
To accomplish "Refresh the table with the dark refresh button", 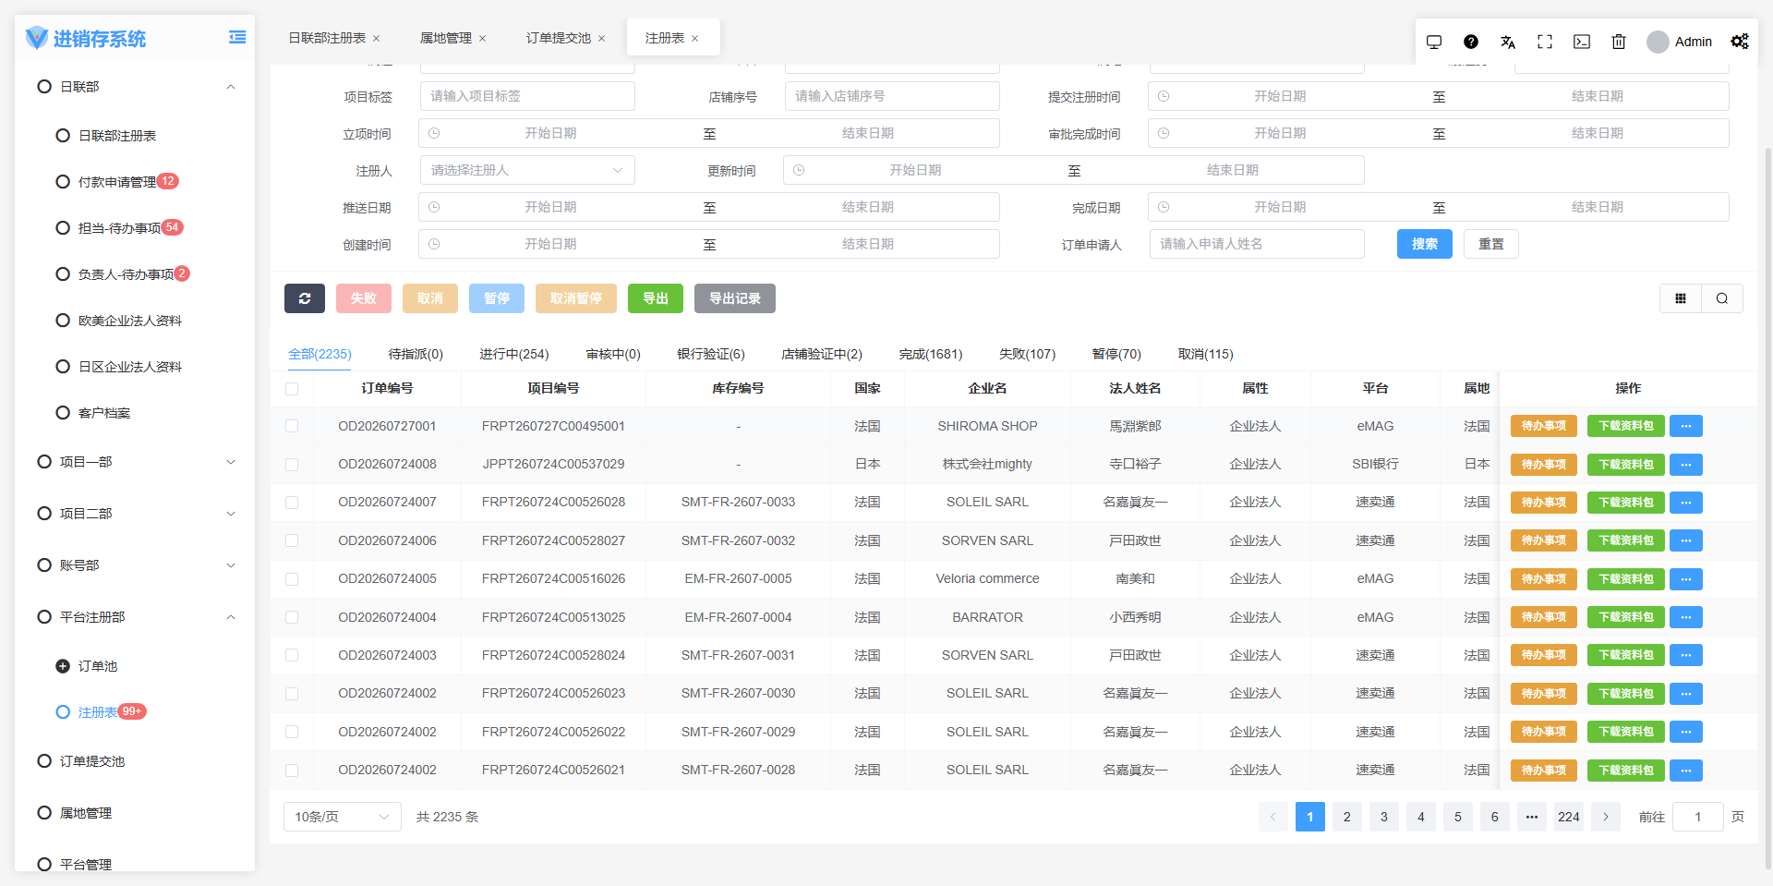I will click(x=305, y=298).
